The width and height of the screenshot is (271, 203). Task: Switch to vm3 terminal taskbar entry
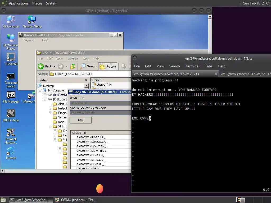[31, 200]
